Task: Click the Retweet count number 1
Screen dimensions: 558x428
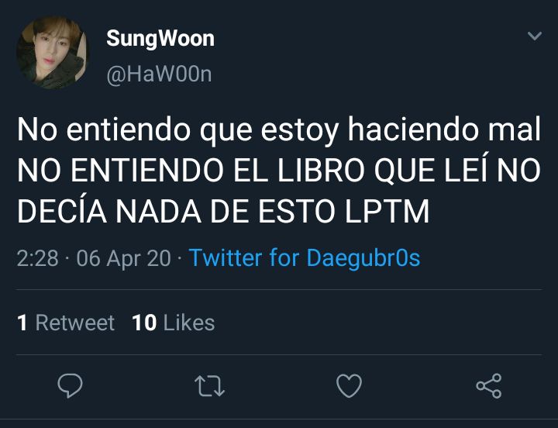Action: pyautogui.click(x=22, y=323)
